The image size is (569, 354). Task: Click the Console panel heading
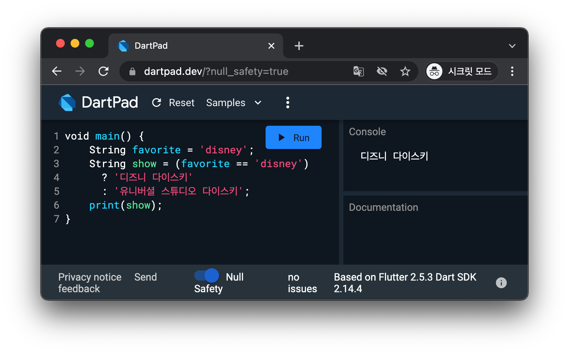[367, 132]
